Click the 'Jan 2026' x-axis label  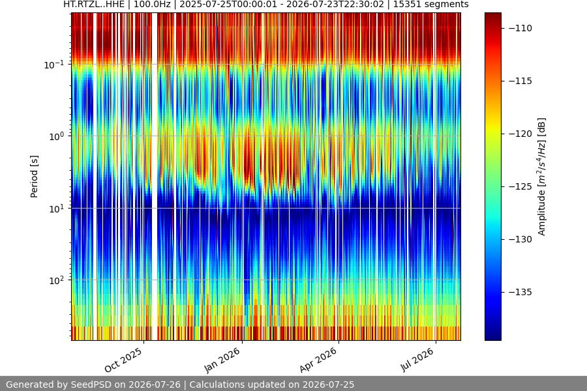click(222, 360)
